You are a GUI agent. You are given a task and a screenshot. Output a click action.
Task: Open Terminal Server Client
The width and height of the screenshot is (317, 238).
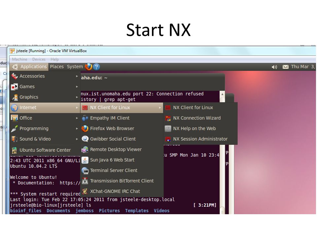click(x=122, y=171)
